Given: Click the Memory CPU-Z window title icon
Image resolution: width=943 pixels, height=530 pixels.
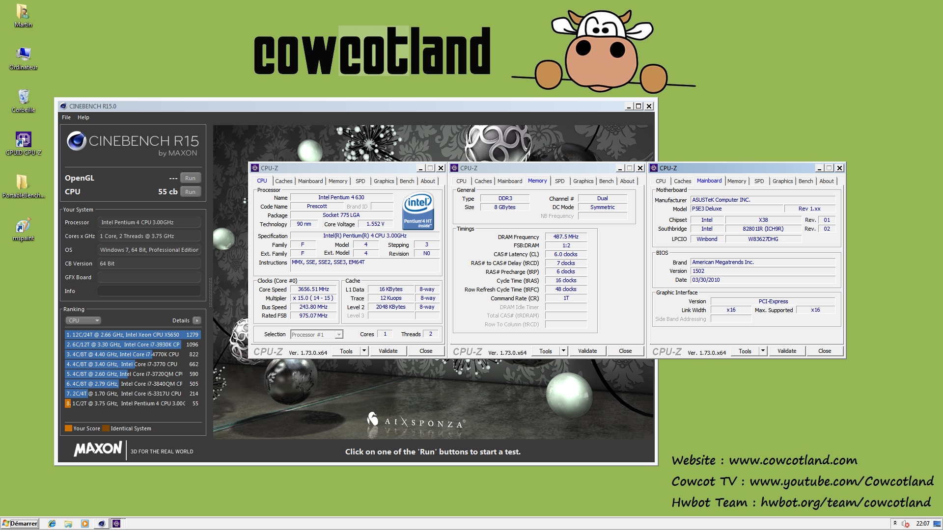Looking at the screenshot, I should click(454, 168).
